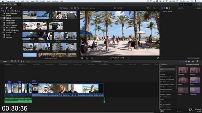This screenshot has width=202, height=113.
Task: Select the AUDIO BLOCK event
Action: pyautogui.click(x=10, y=23)
